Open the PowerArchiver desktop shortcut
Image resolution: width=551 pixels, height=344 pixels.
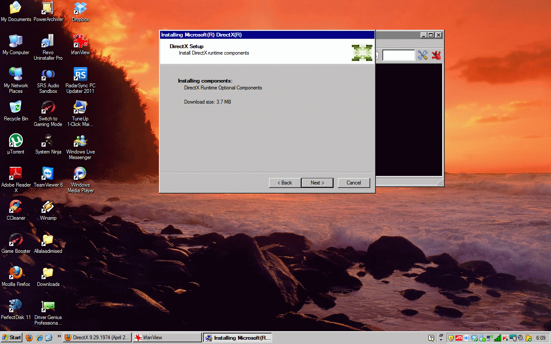click(x=48, y=12)
